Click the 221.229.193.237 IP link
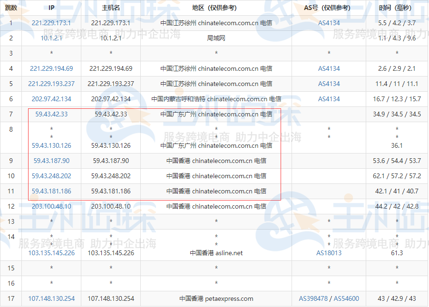This screenshot has height=307, width=429. click(x=51, y=84)
